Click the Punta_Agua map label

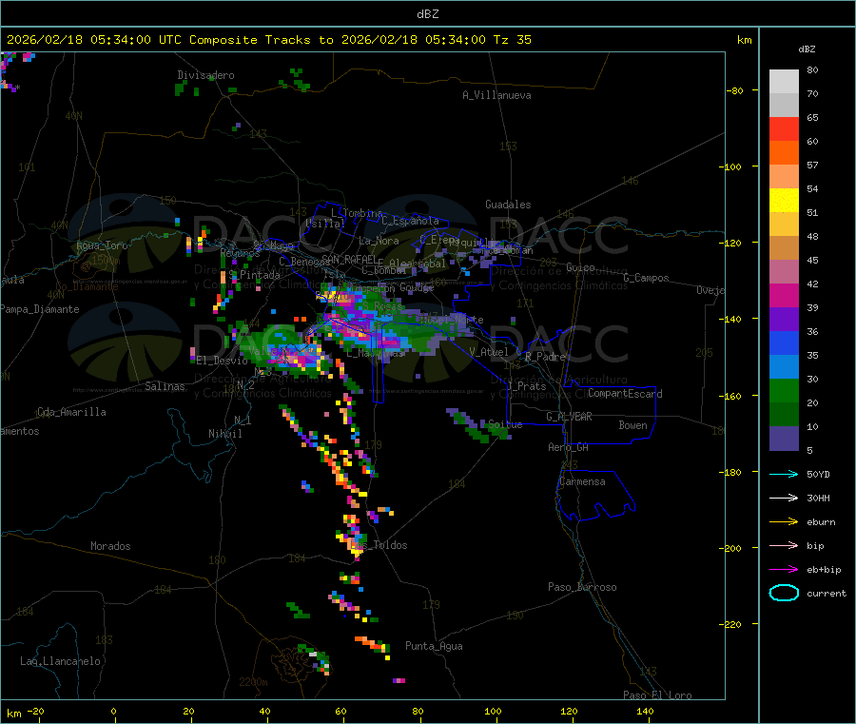click(434, 646)
